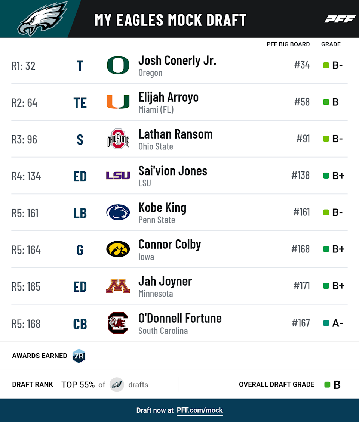The height and width of the screenshot is (422, 359).
Task: Click the overall draft grade green swatch
Action: 327,385
